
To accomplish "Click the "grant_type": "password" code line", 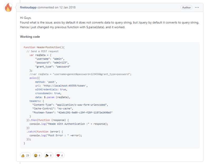I will pos(52,67).
